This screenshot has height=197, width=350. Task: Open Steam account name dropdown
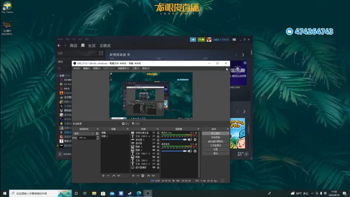(220, 39)
